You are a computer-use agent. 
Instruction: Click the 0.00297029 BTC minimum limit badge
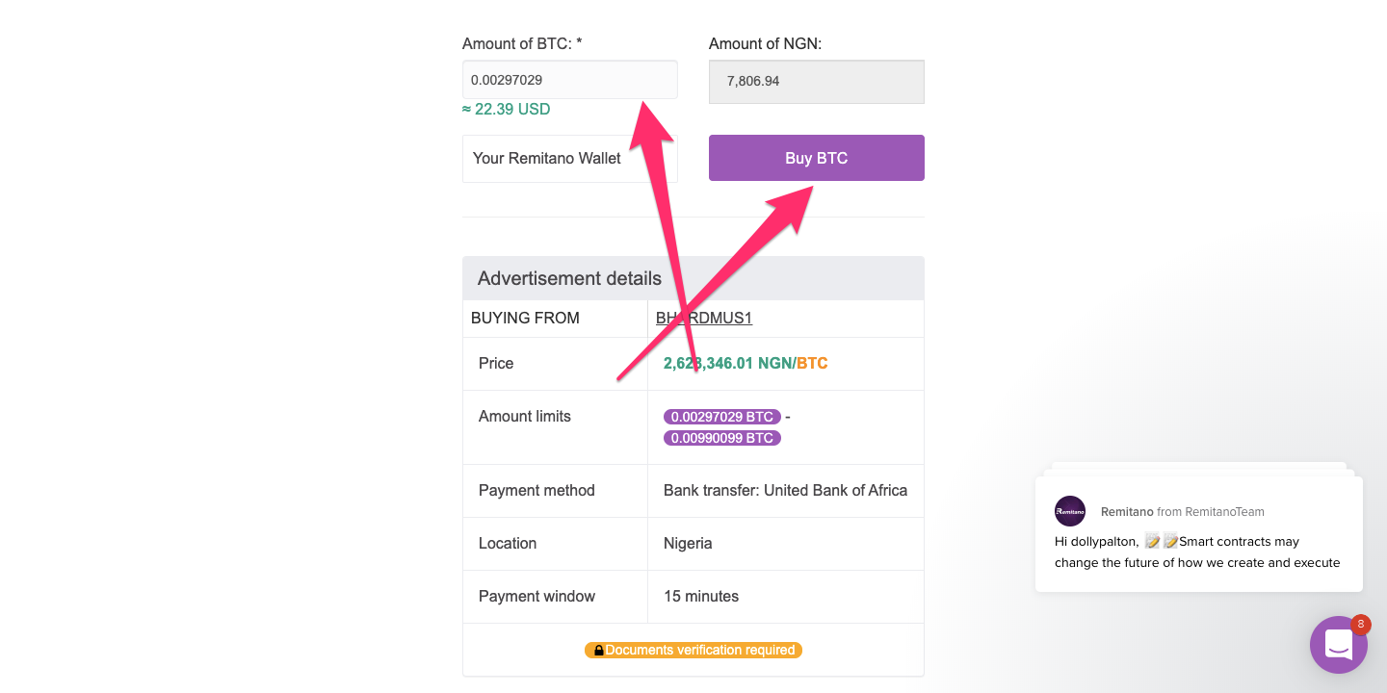click(722, 417)
